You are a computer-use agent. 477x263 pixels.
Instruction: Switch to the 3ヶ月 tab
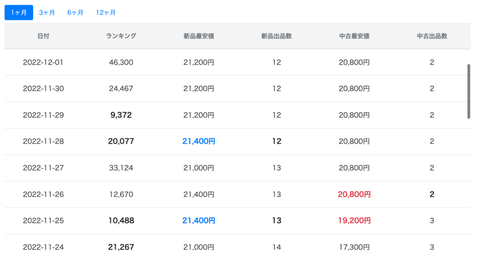pos(47,13)
